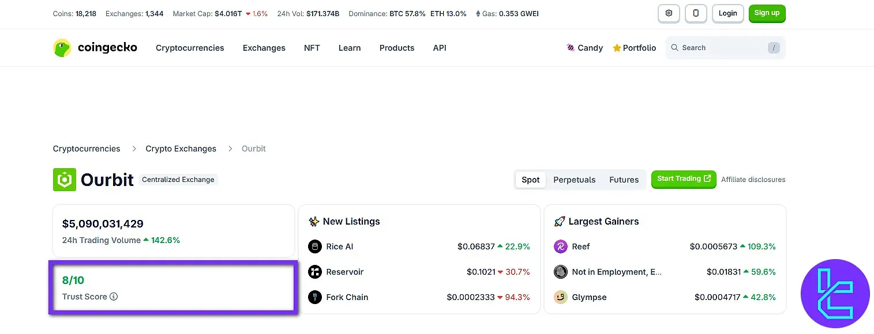Click the Trust Score info icon

(x=114, y=297)
